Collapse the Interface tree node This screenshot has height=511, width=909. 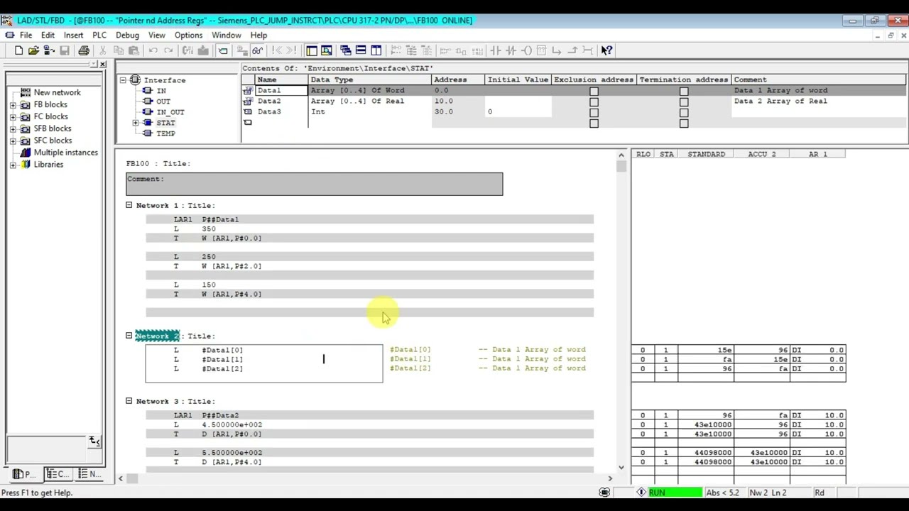[123, 80]
